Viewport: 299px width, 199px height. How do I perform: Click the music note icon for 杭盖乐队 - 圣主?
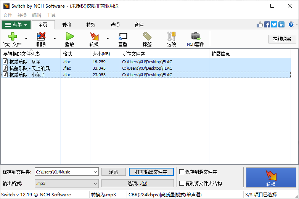(x=5, y=62)
